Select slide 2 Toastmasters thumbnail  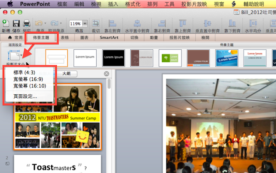point(57,164)
